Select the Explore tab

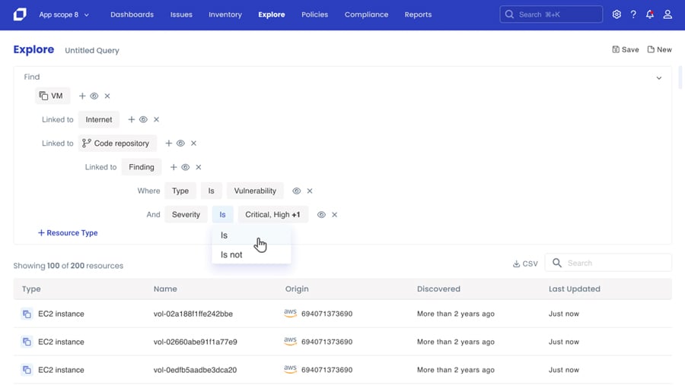tap(271, 14)
